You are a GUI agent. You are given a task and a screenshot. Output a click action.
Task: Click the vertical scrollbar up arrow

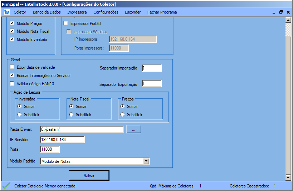[288, 20]
